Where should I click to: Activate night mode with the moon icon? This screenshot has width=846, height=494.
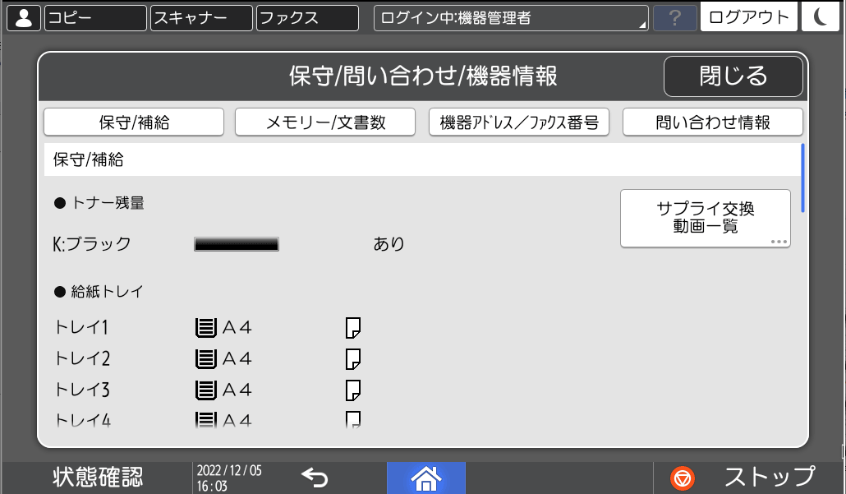tap(821, 17)
